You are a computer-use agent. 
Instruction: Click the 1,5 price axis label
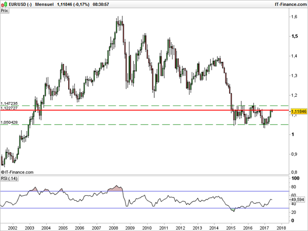pos(295,36)
